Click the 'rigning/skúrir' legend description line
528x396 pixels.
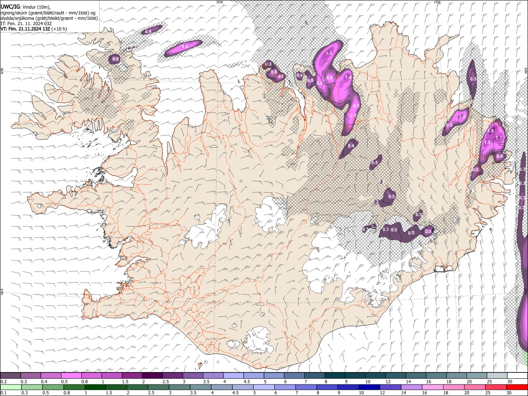(x=47, y=12)
